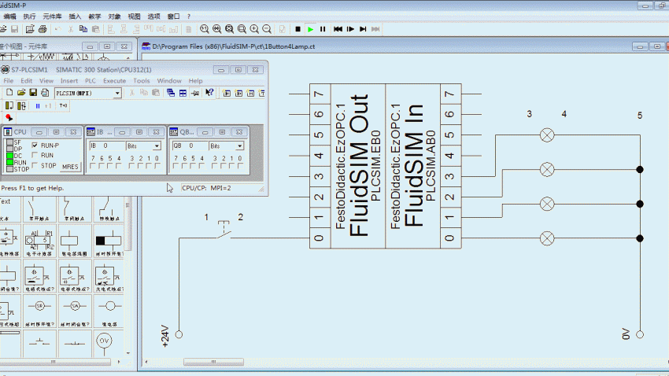Click the save floppy icon in PLCSIM
This screenshot has width=669, height=376.
(x=33, y=93)
